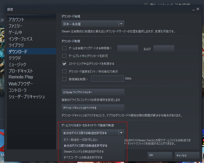Choose 自分のデバイス間での転送を許可する list option
The image size is (204, 163).
93,146
